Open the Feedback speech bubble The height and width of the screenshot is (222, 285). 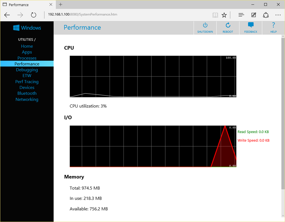(x=251, y=25)
